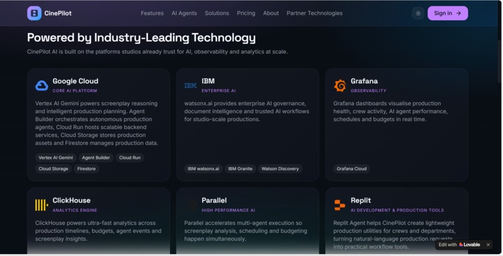
Task: Click the CinePilot brand name
Action: pyautogui.click(x=58, y=13)
